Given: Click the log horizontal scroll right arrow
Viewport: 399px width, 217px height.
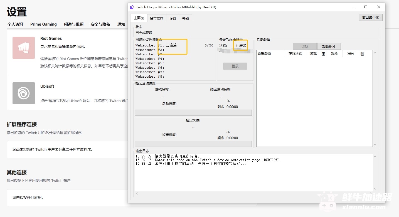Looking at the screenshot, I should (x=371, y=193).
